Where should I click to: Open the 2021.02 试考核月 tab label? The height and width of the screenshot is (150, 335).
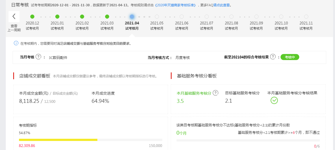click(x=82, y=26)
